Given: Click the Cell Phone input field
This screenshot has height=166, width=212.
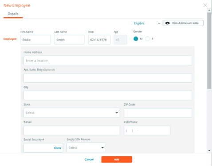Looking at the screenshot, I should [x=147, y=131].
